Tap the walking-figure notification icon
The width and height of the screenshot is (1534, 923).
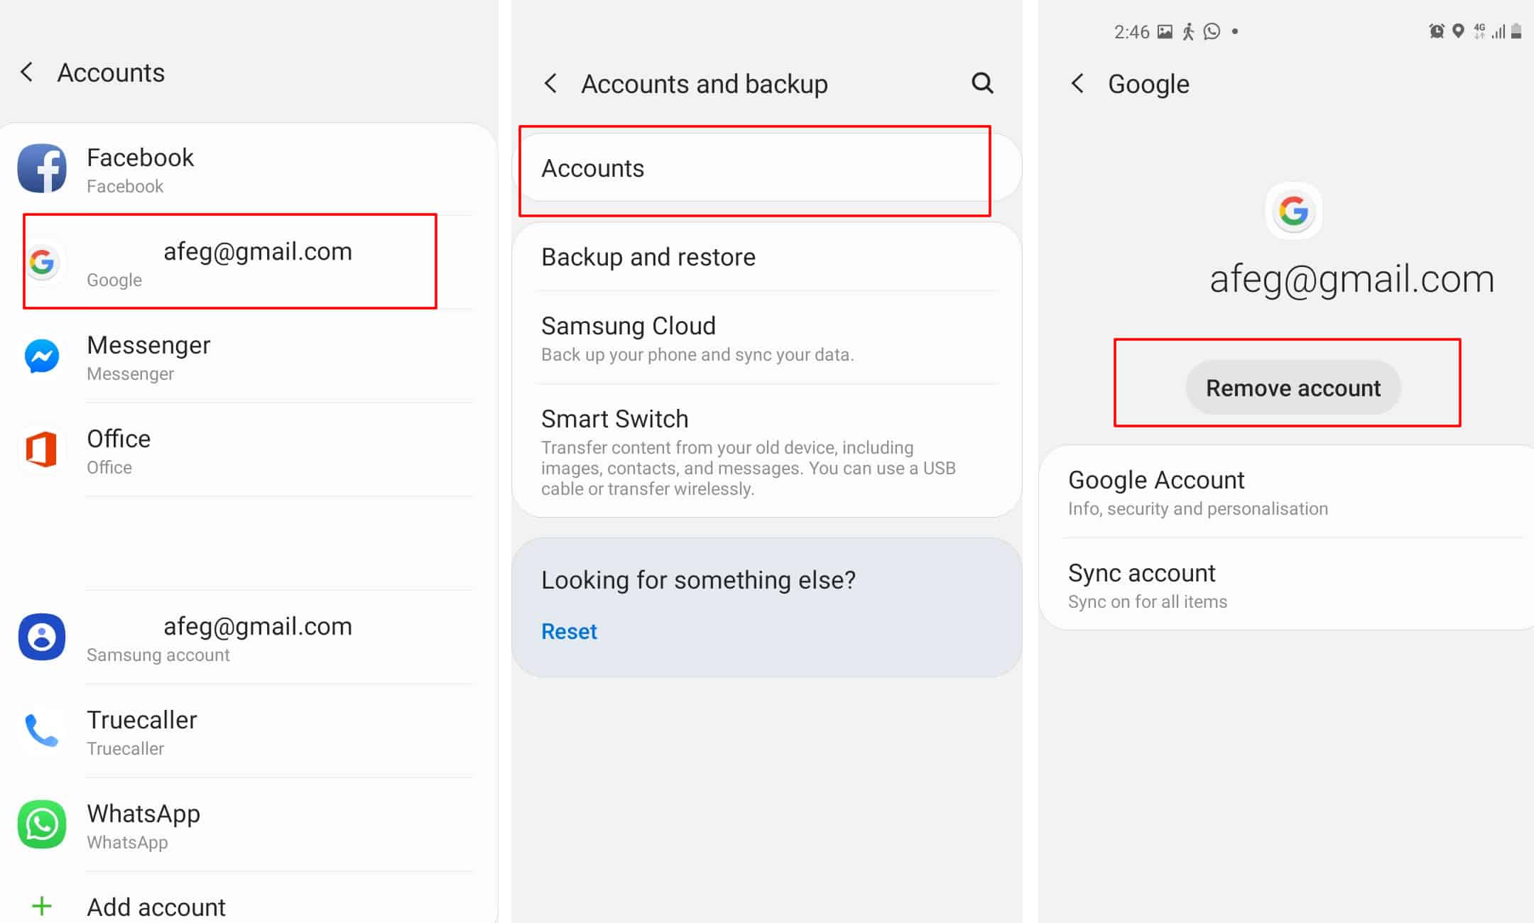[x=1188, y=31]
